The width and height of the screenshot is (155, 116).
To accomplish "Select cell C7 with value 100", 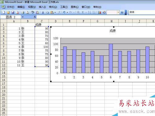I will tap(42, 47).
